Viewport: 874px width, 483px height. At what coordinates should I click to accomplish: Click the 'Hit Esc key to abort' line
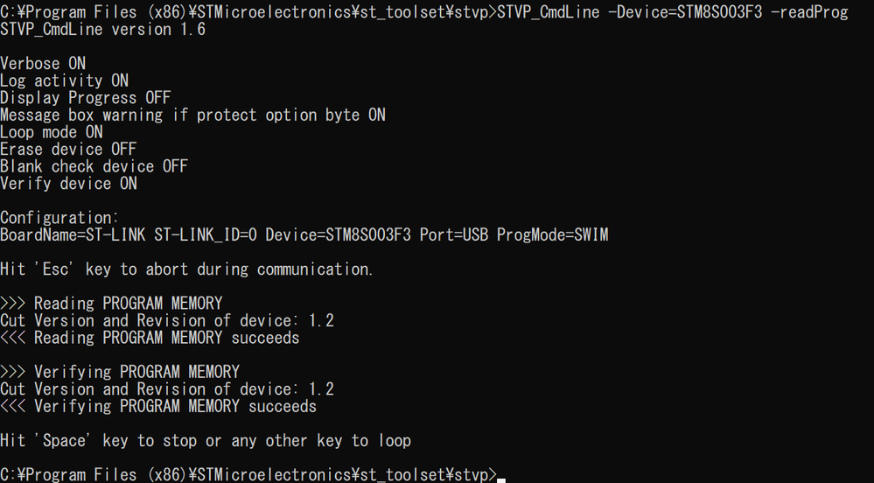pos(187,269)
